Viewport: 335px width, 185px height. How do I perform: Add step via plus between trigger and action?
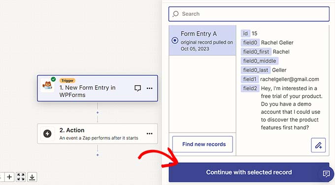point(98,112)
